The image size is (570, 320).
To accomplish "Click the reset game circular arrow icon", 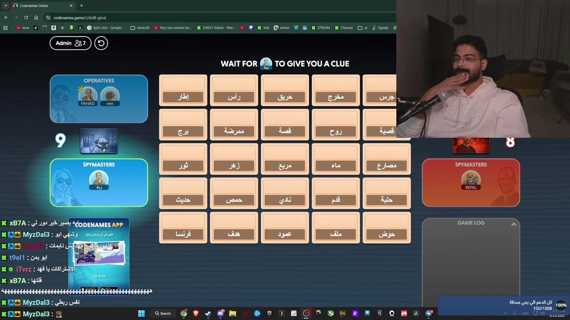I will (101, 43).
